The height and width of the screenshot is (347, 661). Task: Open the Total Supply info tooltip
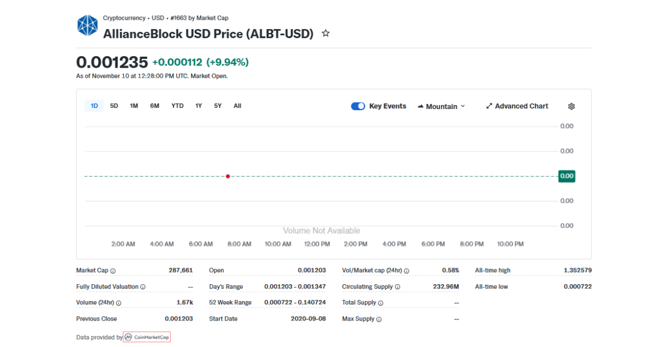380,302
